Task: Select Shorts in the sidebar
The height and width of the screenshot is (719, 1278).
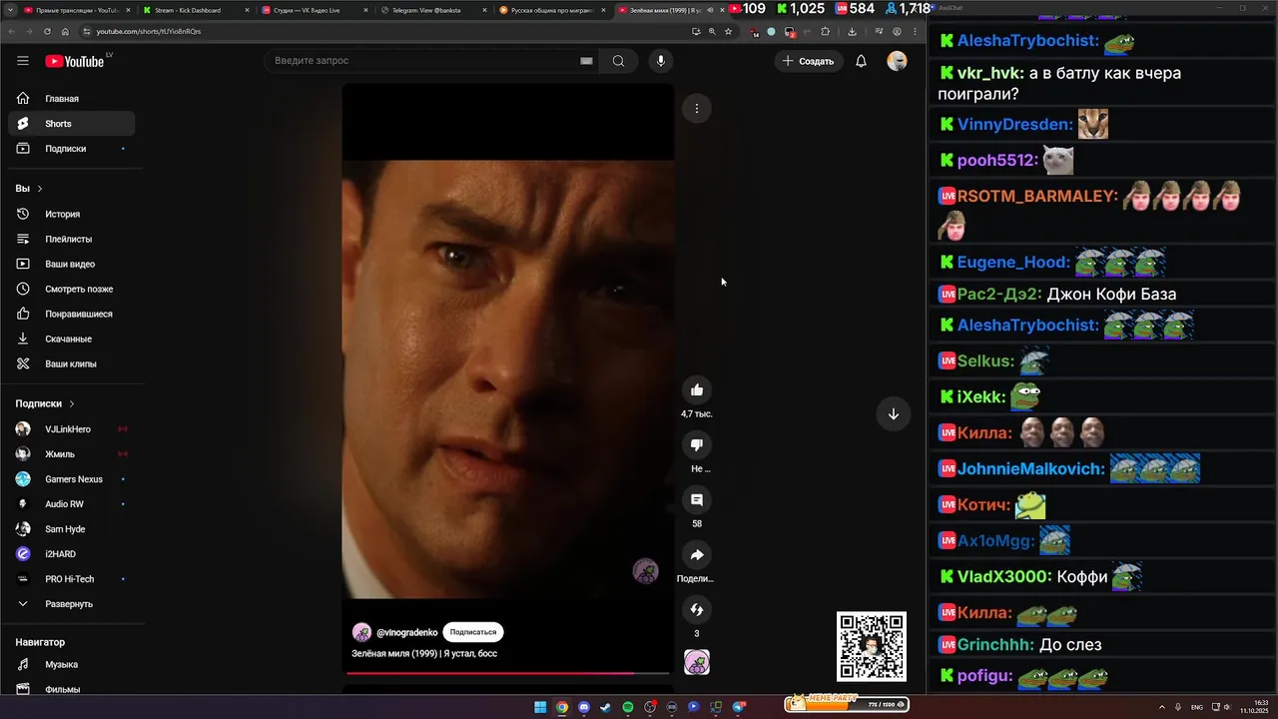Action: click(x=71, y=124)
